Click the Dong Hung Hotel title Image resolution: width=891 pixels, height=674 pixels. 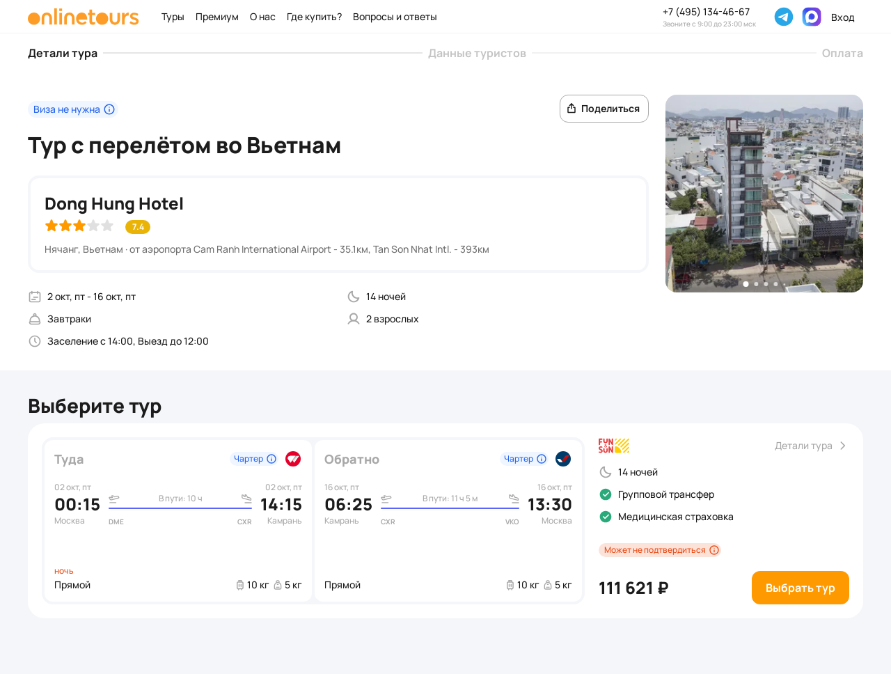pos(114,203)
